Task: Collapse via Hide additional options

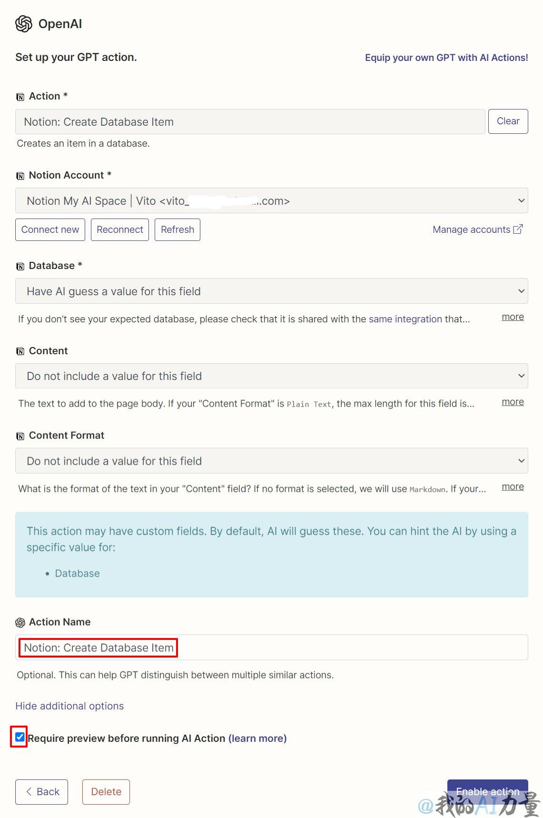Action: 69,706
